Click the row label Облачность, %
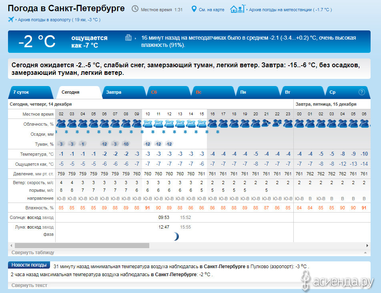 pos(38,124)
